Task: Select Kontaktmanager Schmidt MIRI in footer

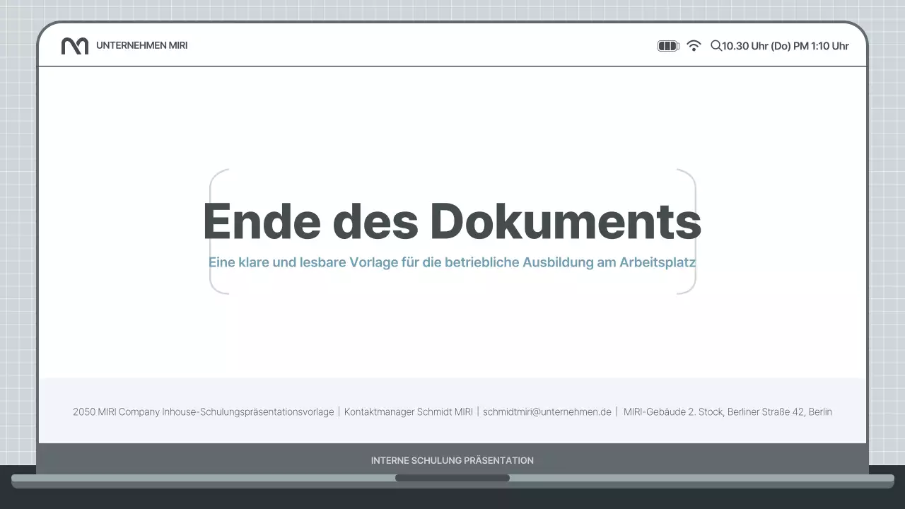Action: click(408, 411)
